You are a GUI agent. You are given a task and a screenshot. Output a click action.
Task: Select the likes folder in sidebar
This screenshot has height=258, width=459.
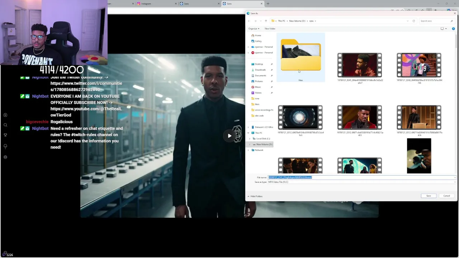coord(255,104)
